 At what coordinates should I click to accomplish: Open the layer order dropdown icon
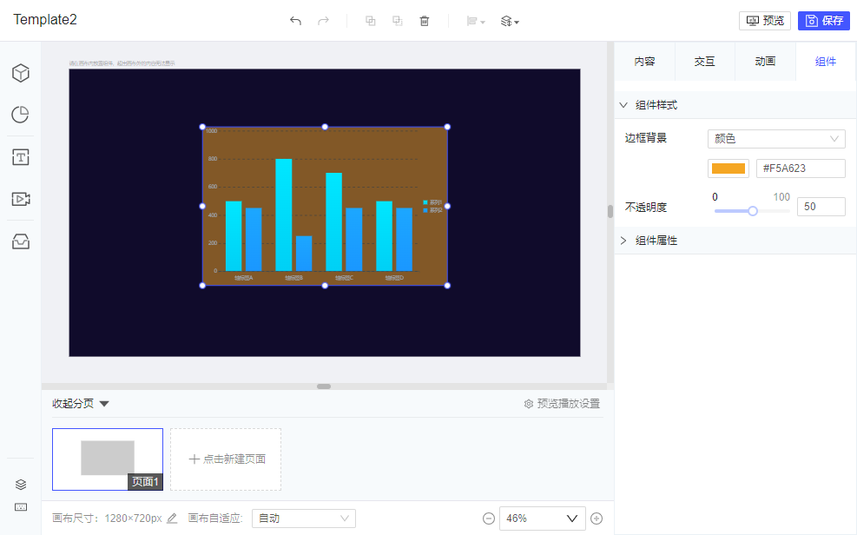[x=510, y=22]
